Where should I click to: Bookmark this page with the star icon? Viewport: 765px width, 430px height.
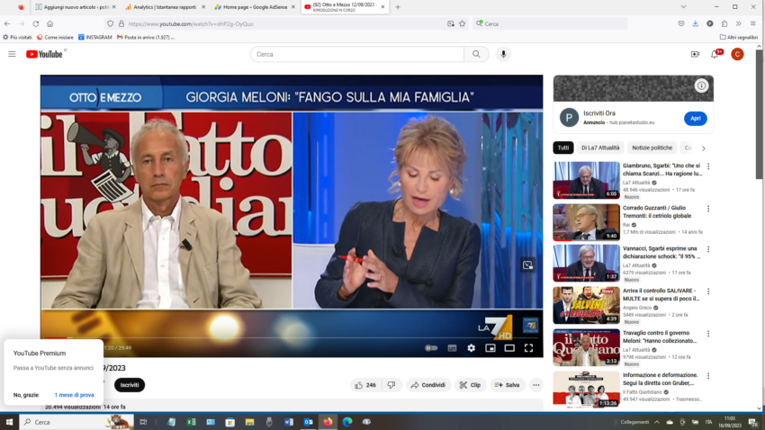pos(462,23)
